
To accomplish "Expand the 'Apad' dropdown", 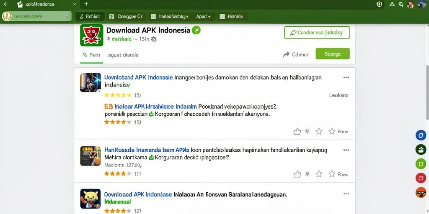I will [x=204, y=16].
